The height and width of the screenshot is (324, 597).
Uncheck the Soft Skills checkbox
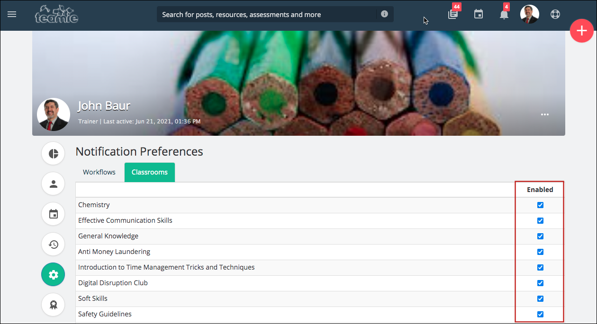[x=540, y=299]
